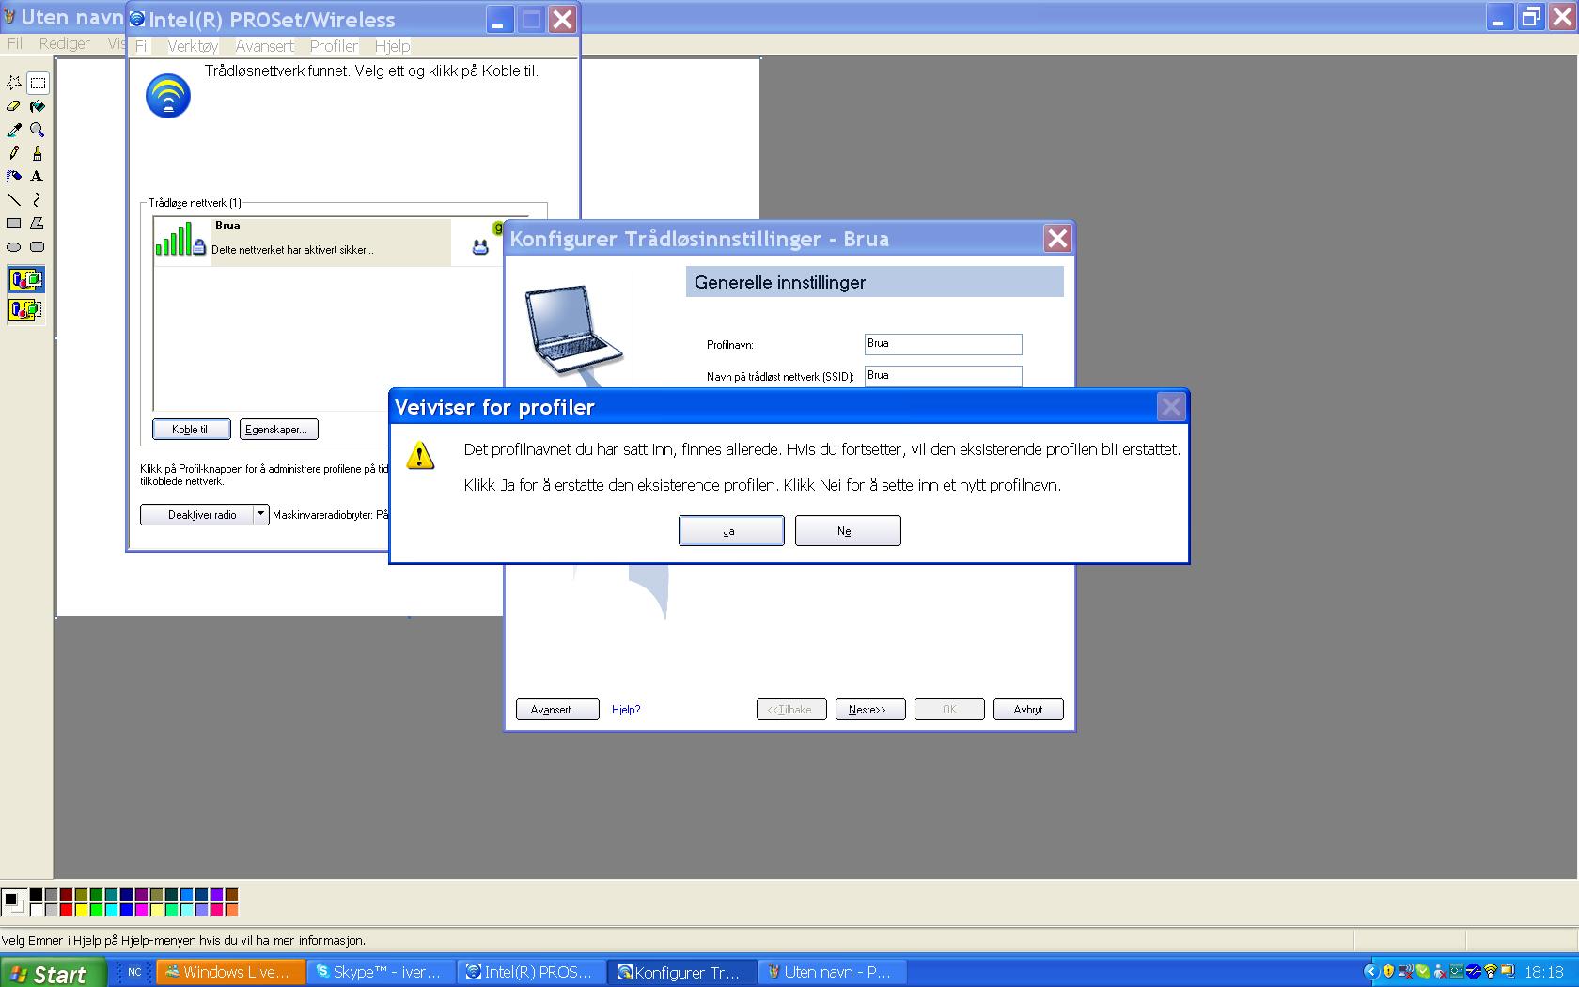The height and width of the screenshot is (987, 1579).
Task: Pick the orange color swatch
Action: [231, 909]
